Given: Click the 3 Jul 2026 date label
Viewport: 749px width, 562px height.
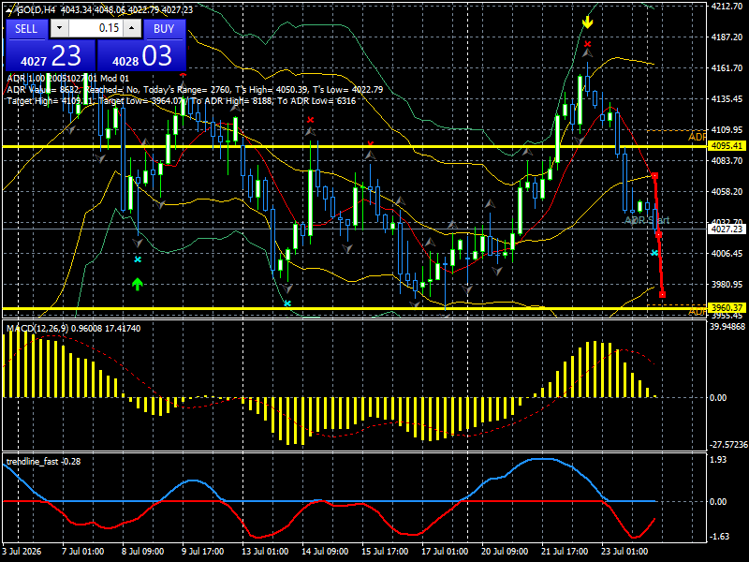Looking at the screenshot, I should 22,551.
